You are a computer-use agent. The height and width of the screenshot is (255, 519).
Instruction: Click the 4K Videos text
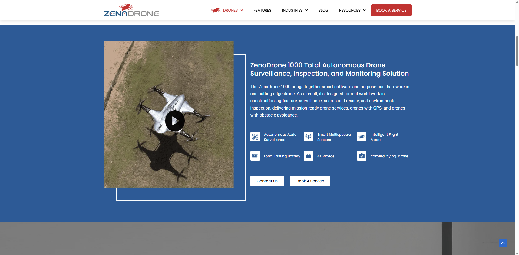point(326,156)
